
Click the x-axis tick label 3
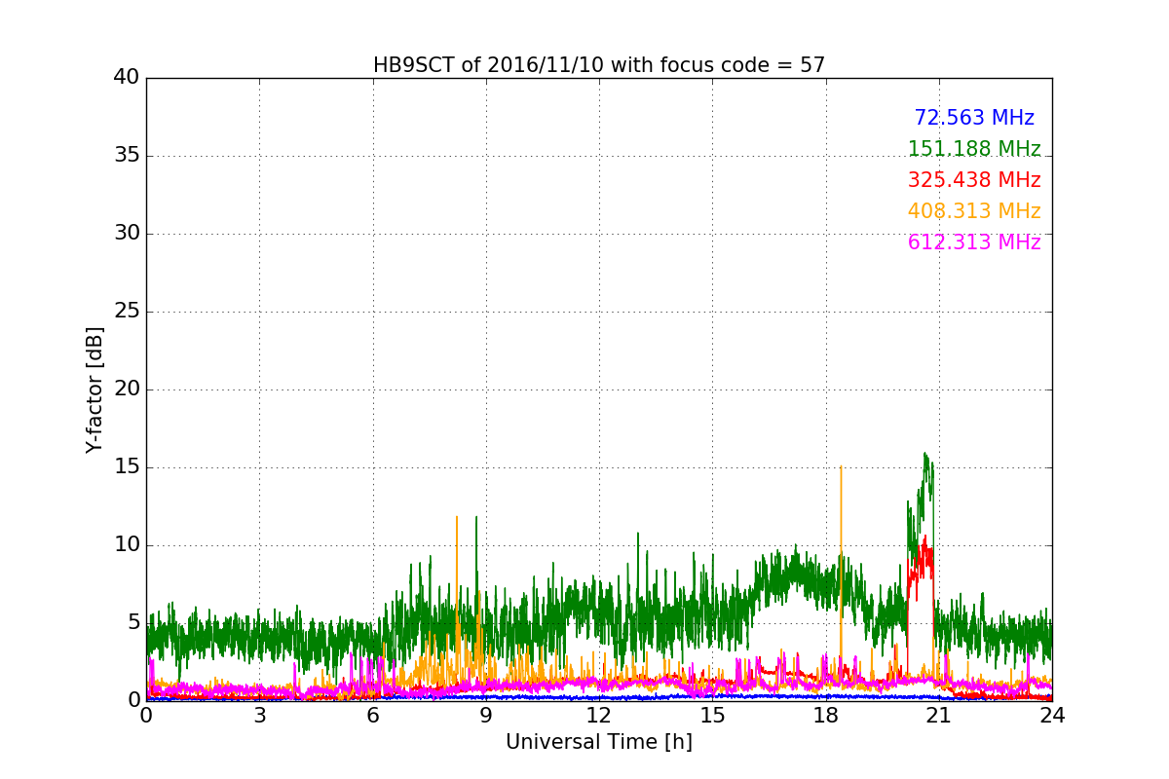(x=259, y=715)
